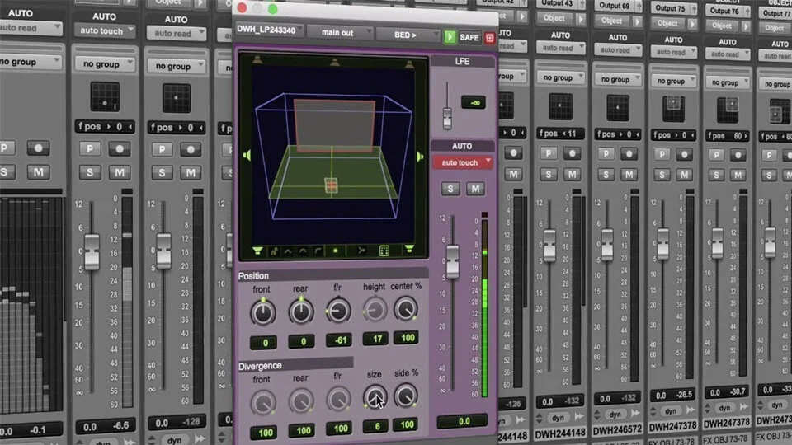Open no group dropdown on Output 75 channel
The image size is (792, 445).
[673, 81]
